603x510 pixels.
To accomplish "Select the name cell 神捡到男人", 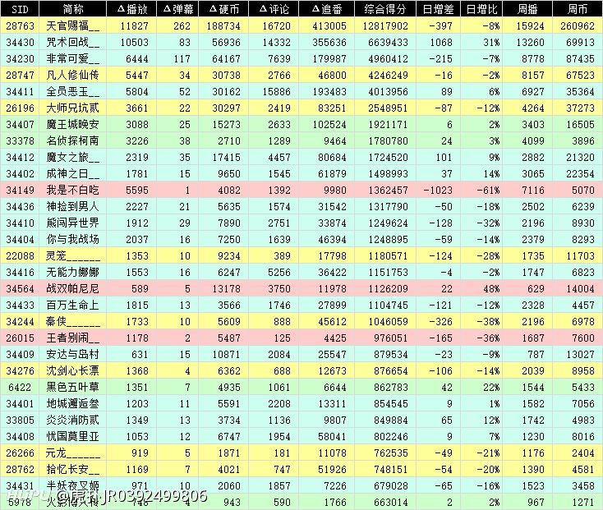I will coord(72,206).
